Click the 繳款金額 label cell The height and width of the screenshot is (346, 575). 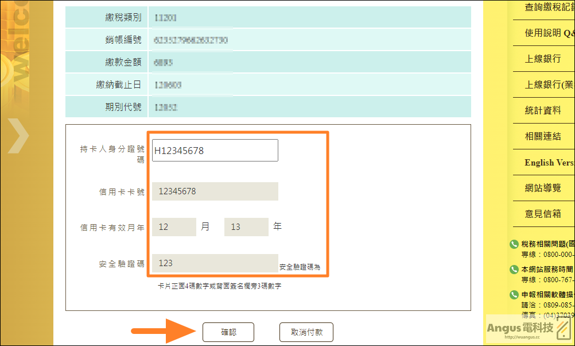pyautogui.click(x=106, y=62)
